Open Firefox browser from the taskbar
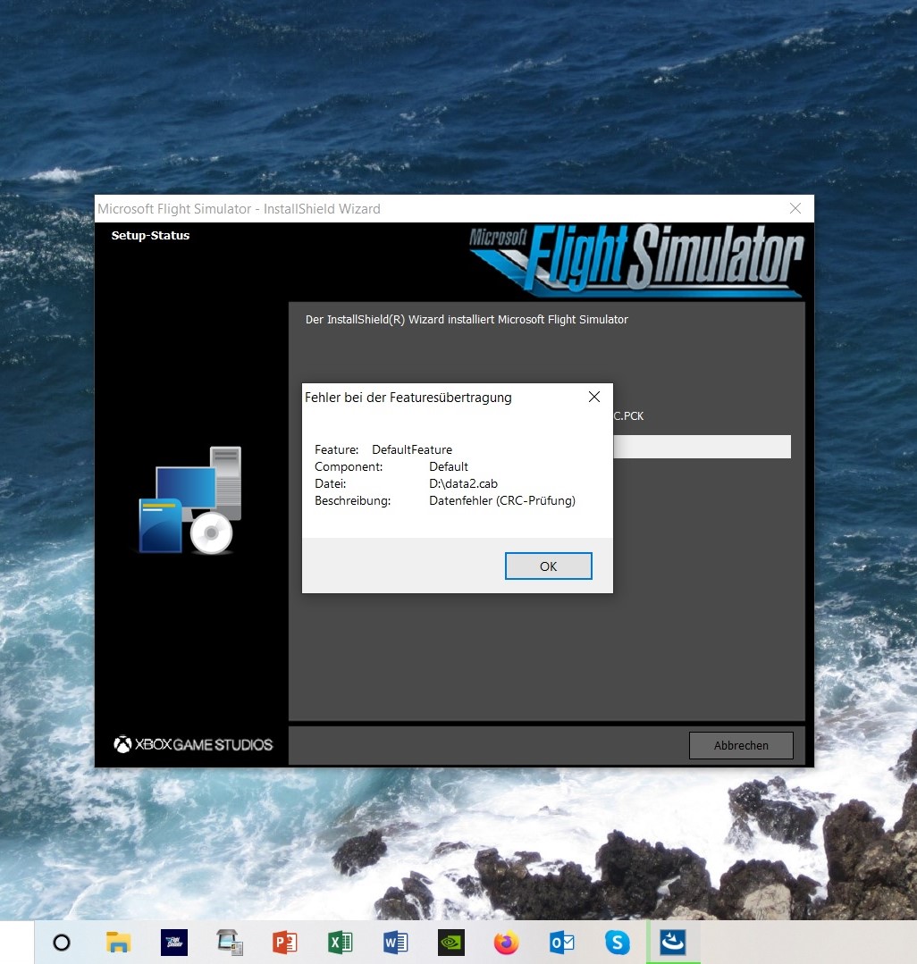917x964 pixels. coord(506,942)
